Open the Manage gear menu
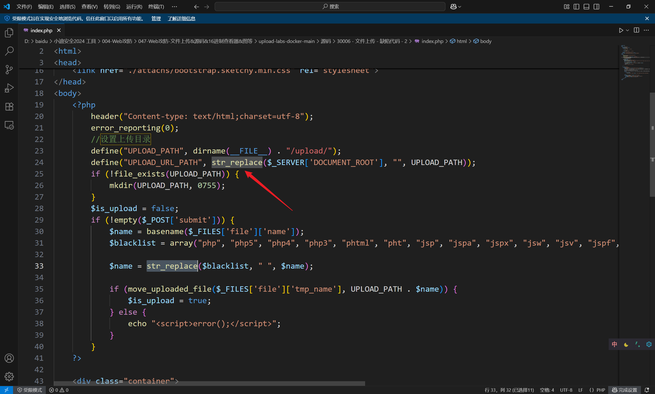The image size is (655, 394). 9,377
